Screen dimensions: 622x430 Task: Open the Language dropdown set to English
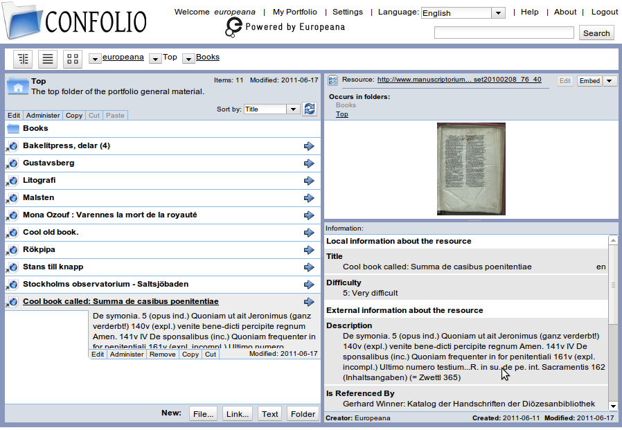pos(498,13)
